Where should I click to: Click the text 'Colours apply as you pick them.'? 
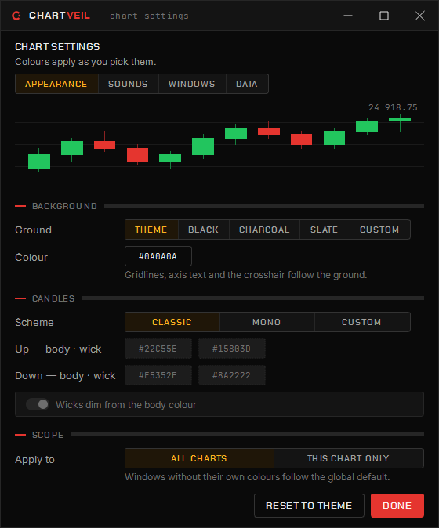pos(85,62)
